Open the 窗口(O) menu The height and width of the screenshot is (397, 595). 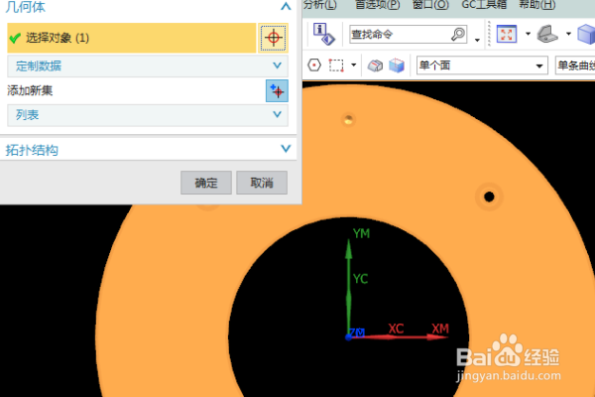pos(430,5)
